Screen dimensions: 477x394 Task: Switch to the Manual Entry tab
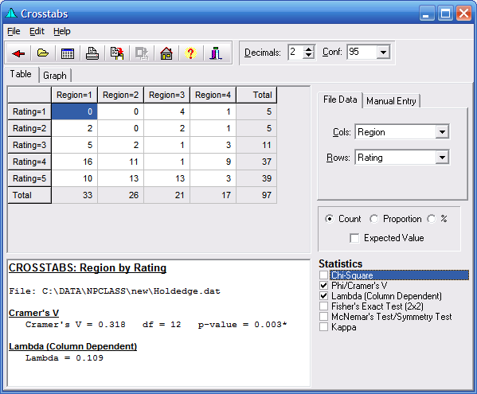click(x=391, y=101)
